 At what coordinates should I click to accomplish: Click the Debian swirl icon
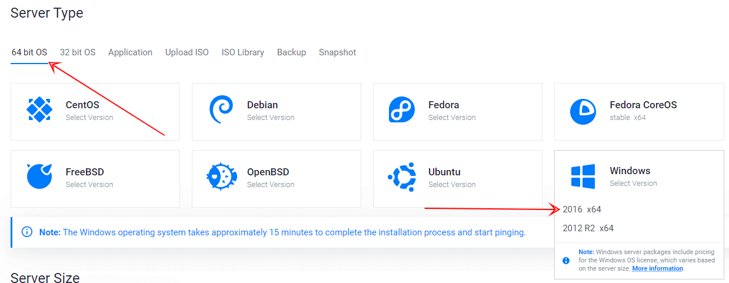(x=221, y=109)
